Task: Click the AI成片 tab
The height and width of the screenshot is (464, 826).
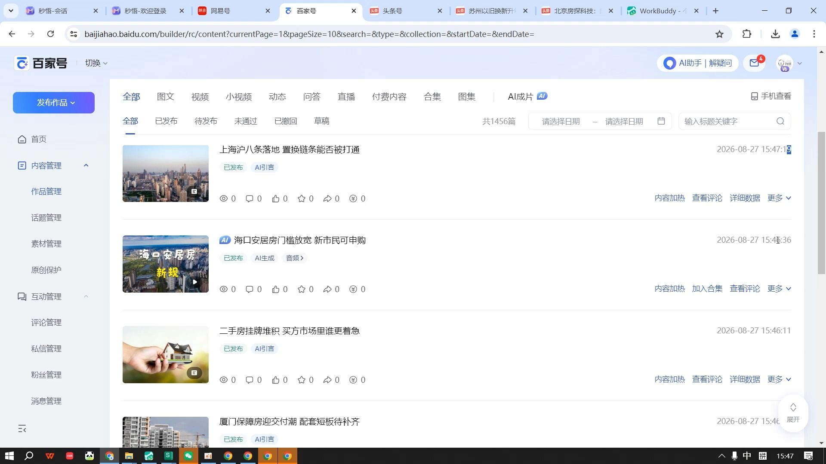Action: coord(527,97)
